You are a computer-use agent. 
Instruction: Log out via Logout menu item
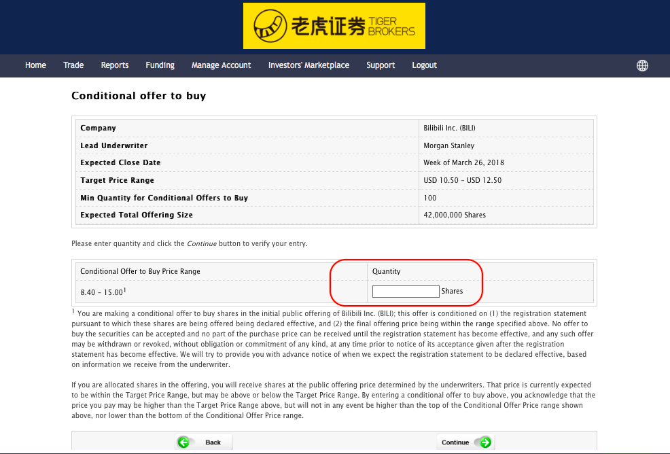click(x=424, y=65)
